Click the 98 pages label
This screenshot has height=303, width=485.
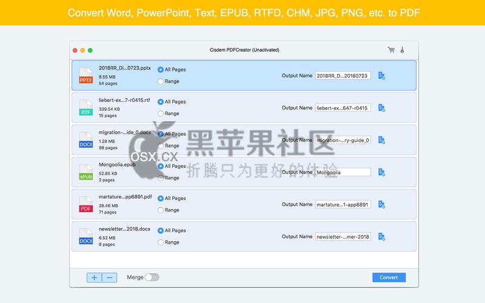[108, 148]
